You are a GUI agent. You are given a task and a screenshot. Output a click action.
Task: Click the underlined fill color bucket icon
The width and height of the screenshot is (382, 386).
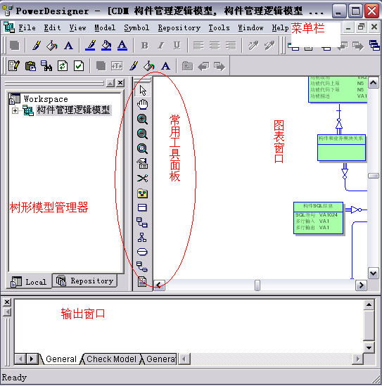pyautogui.click(x=106, y=46)
